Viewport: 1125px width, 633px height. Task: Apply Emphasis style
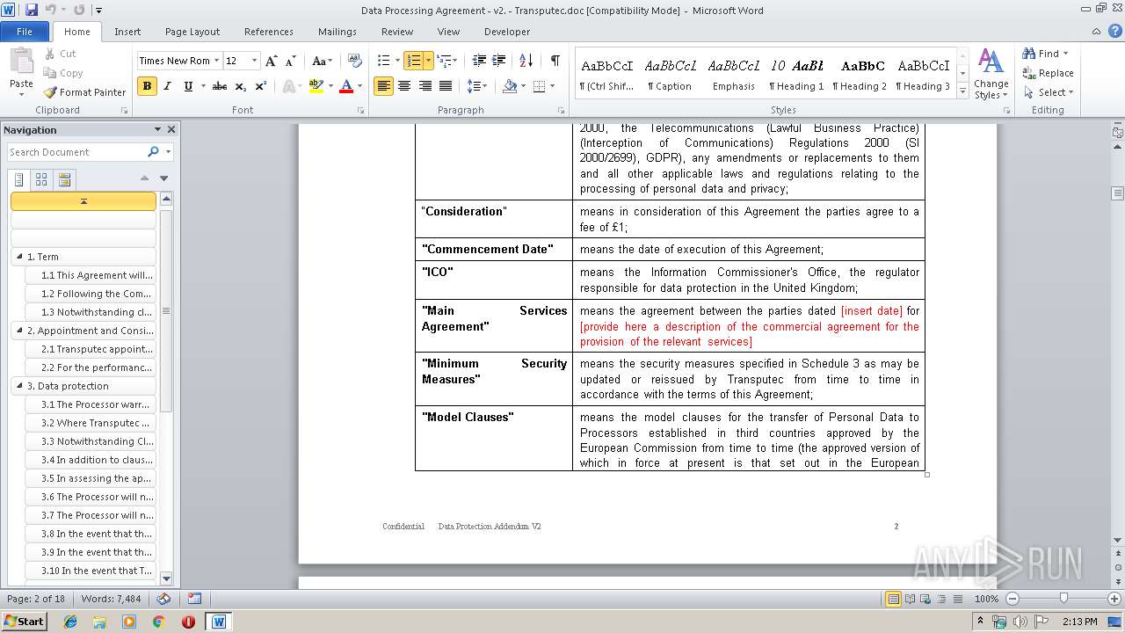click(x=733, y=75)
